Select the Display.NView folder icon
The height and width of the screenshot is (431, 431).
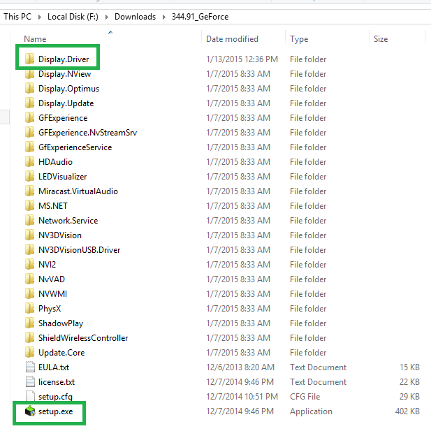coord(29,73)
